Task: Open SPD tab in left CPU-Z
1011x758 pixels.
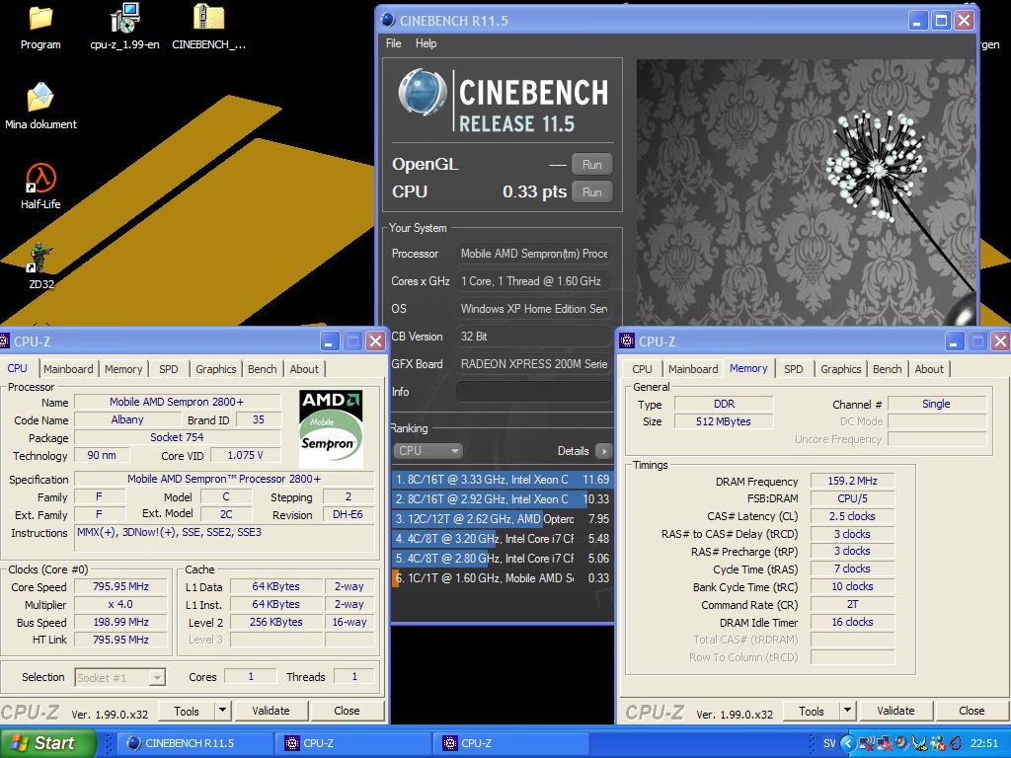Action: tap(168, 369)
